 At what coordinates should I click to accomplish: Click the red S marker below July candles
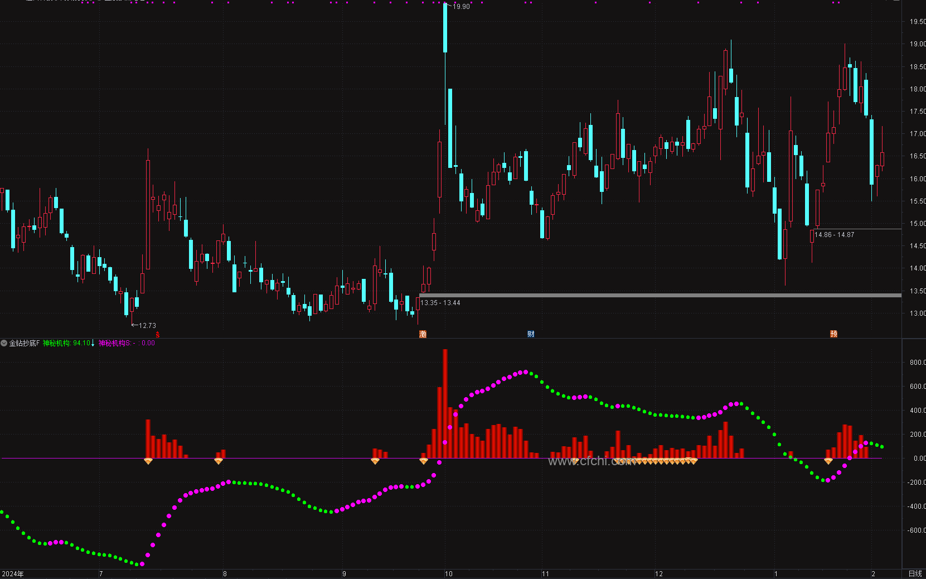(x=158, y=335)
